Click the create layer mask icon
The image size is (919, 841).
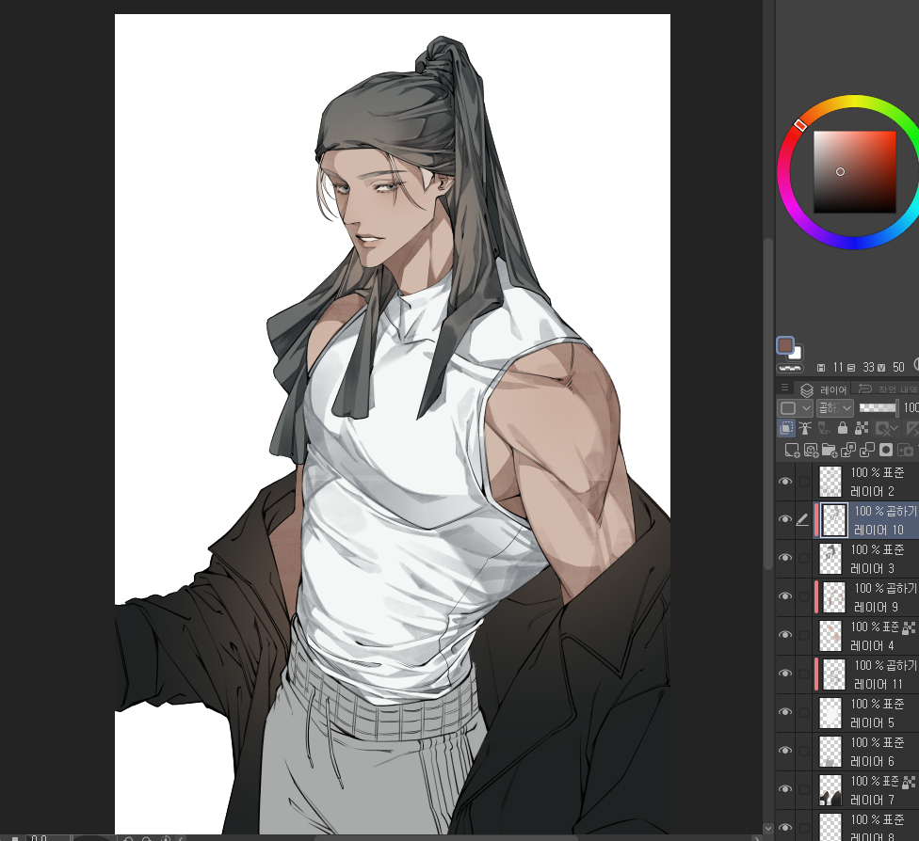point(885,451)
